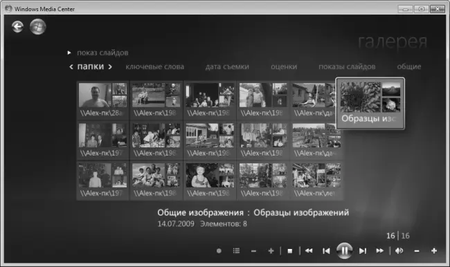Open the Образцы изображений folder thumbnail

[370, 103]
